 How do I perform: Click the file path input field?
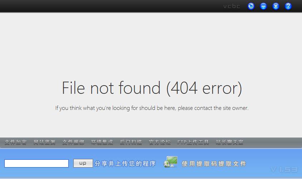36,163
